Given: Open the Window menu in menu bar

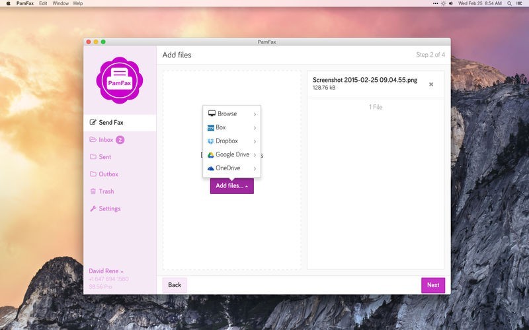Looking at the screenshot, I should pyautogui.click(x=60, y=3).
